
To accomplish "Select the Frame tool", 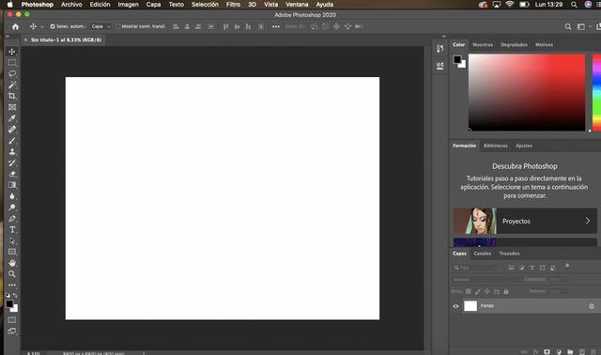I will [x=12, y=107].
